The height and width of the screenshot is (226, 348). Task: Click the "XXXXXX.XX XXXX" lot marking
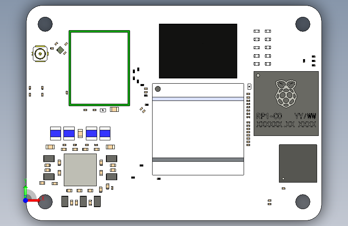(x=286, y=124)
